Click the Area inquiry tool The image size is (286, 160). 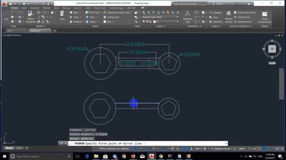pos(214,17)
